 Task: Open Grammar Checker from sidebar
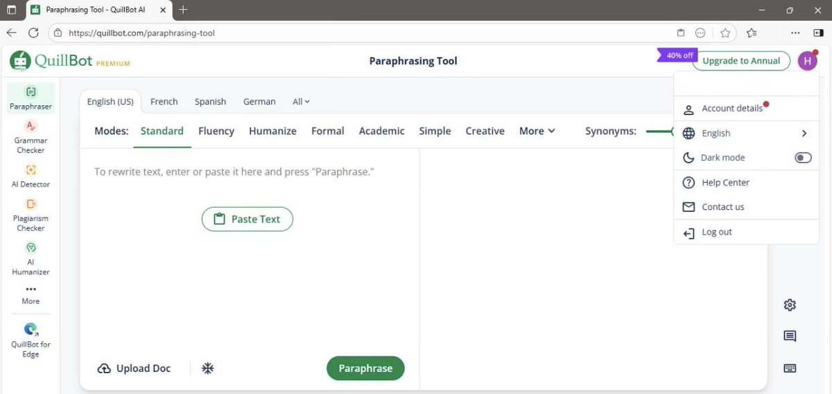click(31, 136)
